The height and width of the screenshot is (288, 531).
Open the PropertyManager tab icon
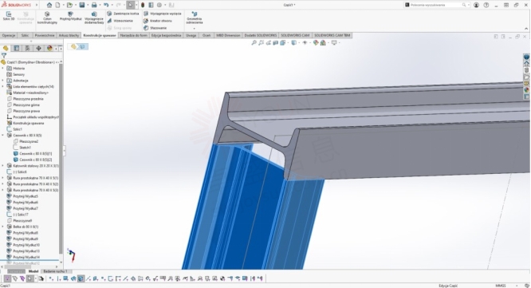point(16,48)
